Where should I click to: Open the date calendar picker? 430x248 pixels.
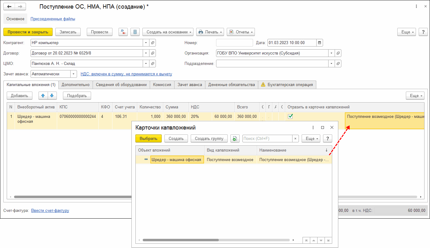coord(320,43)
